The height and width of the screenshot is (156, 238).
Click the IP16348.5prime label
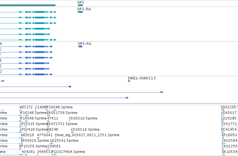coord(33,113)
